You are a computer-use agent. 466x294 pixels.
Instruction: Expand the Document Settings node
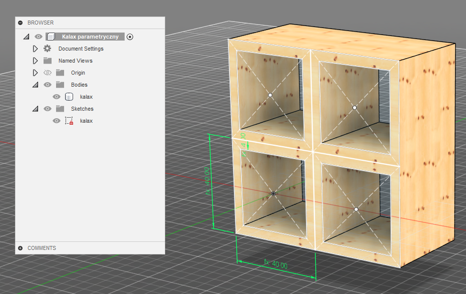point(35,49)
